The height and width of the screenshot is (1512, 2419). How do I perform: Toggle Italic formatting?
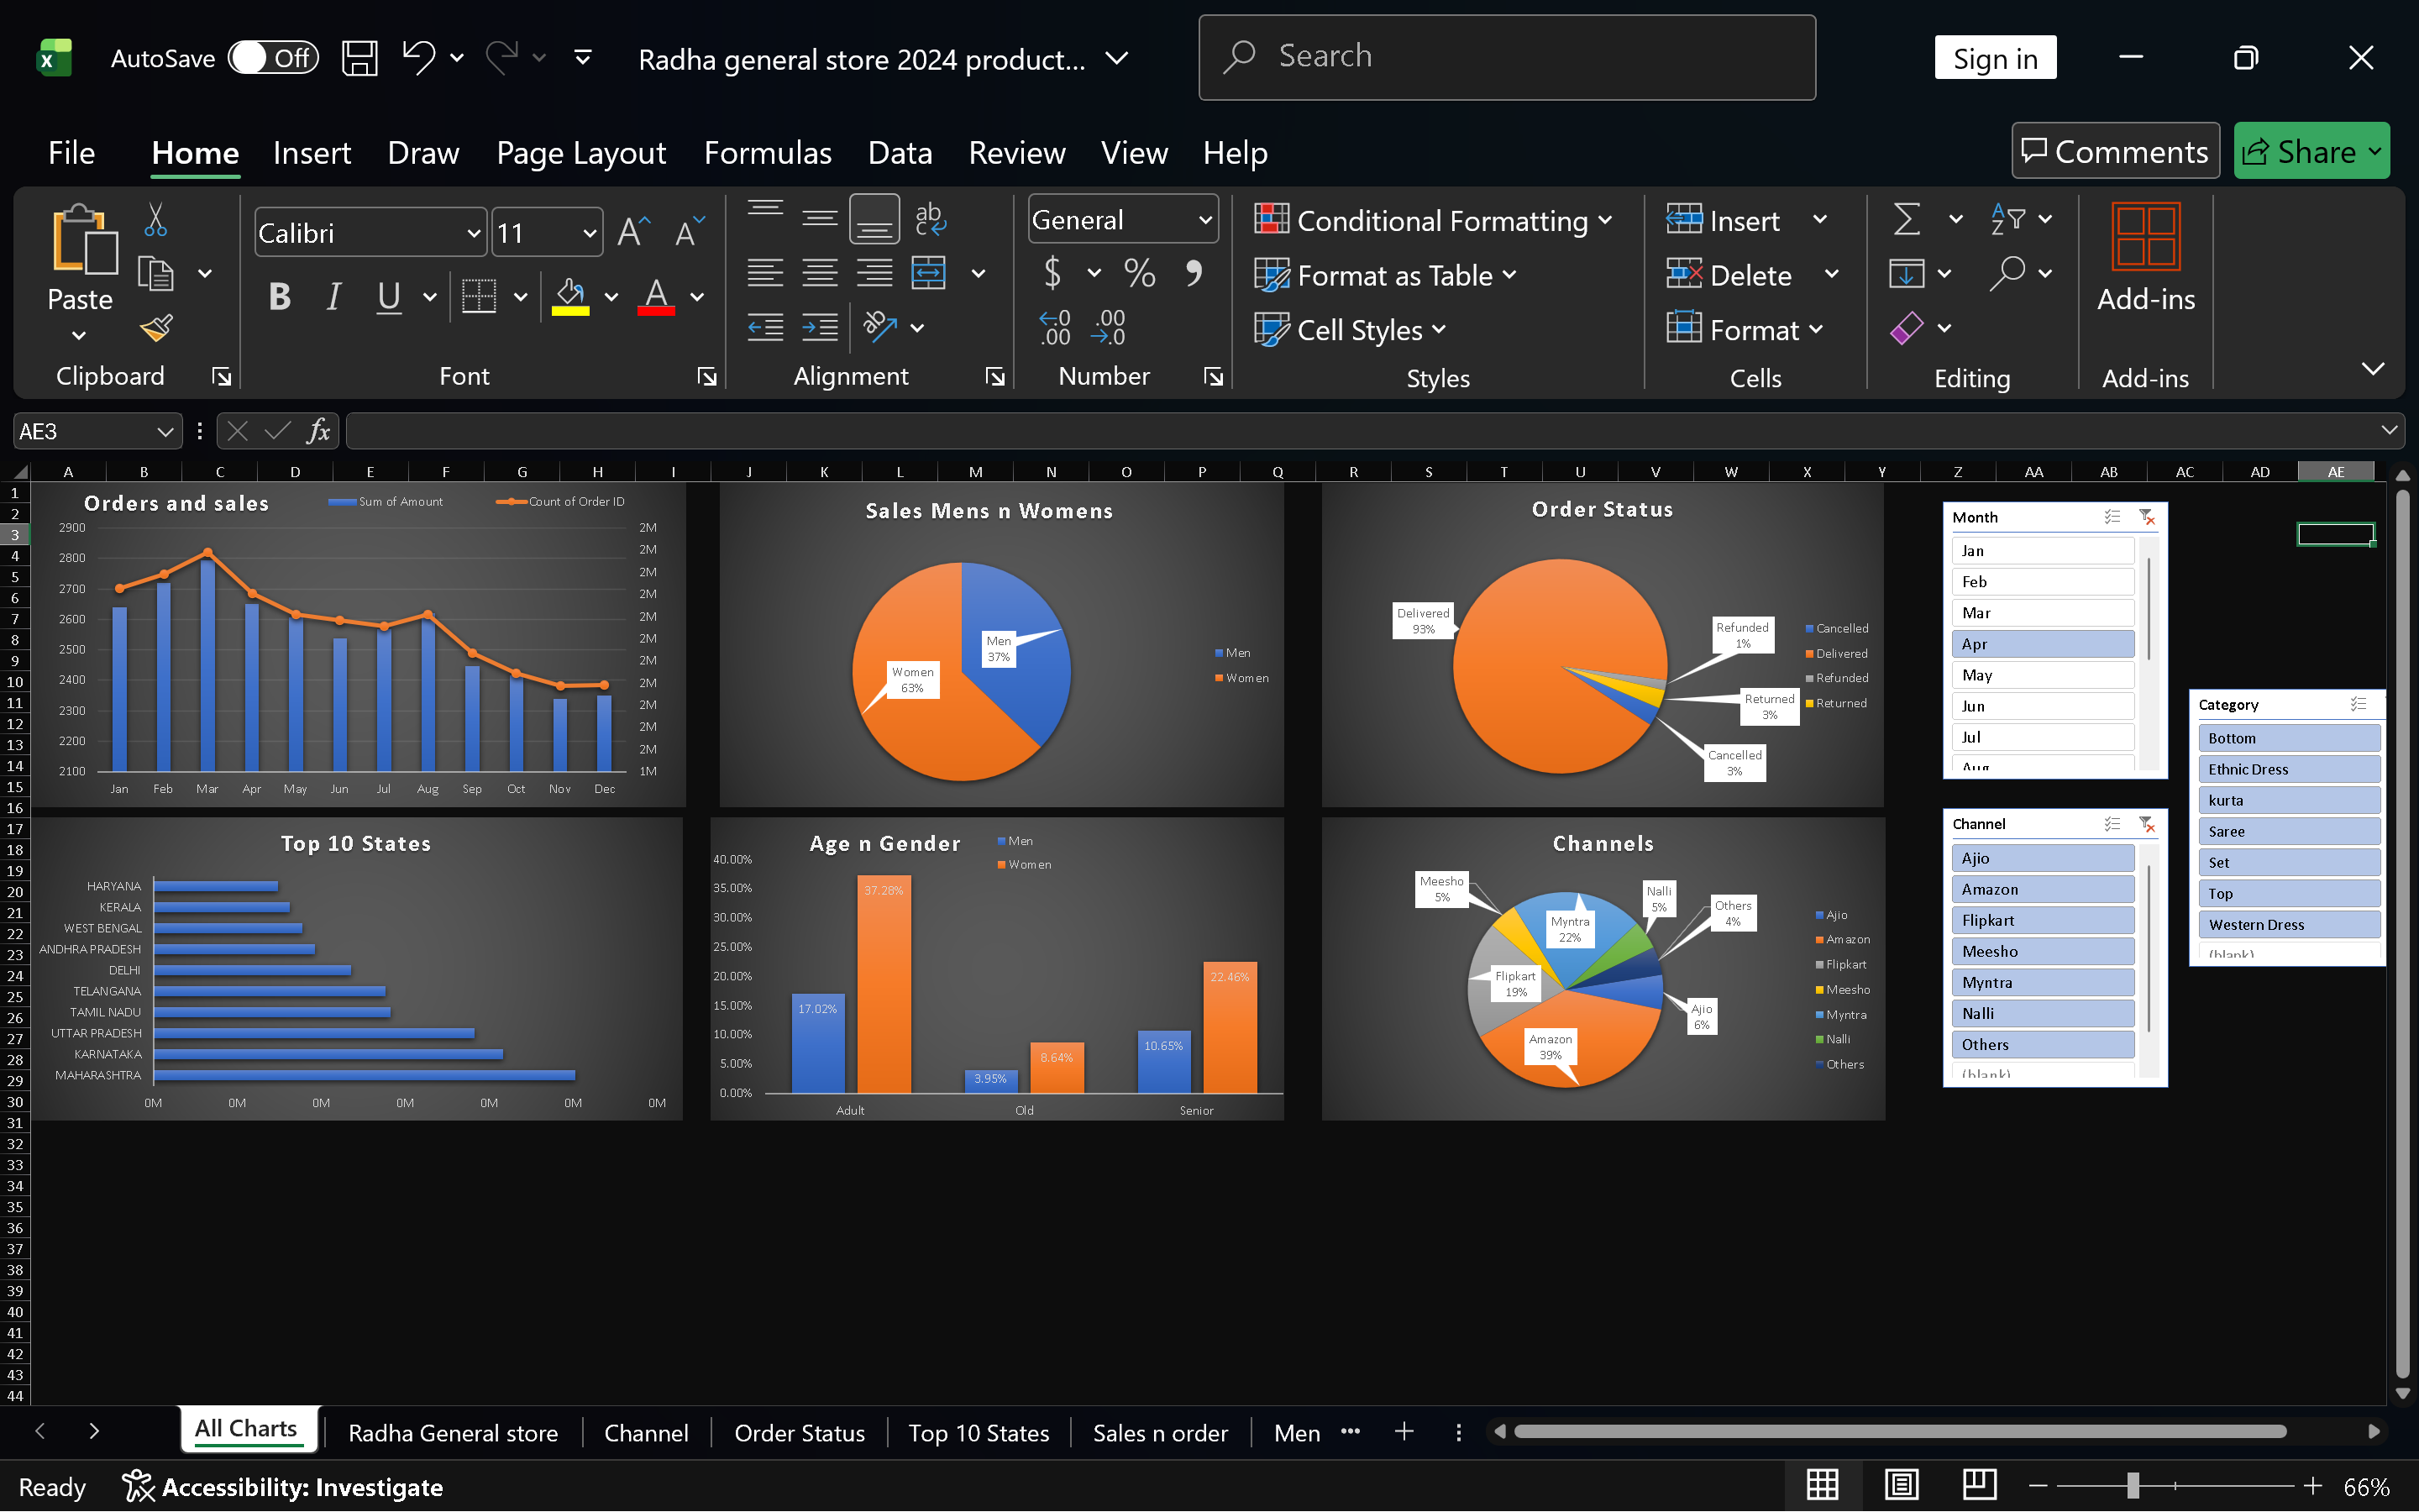pyautogui.click(x=333, y=296)
